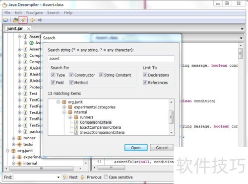248x184 pixels.
Task: Click org.junit package icon in left tree
Action: point(13,151)
